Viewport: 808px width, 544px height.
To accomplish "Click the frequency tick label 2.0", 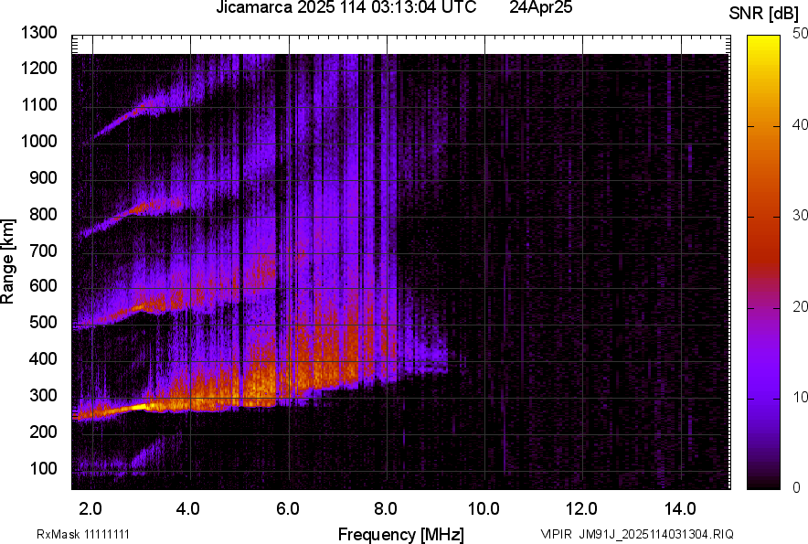I will tap(90, 509).
